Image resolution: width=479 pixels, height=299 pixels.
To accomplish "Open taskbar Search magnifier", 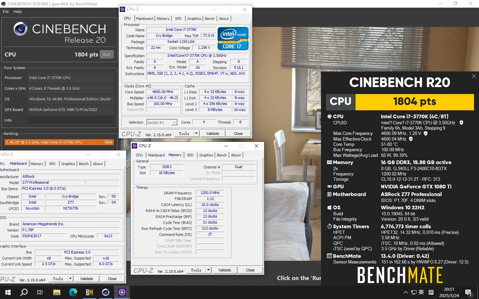I will [x=24, y=292].
